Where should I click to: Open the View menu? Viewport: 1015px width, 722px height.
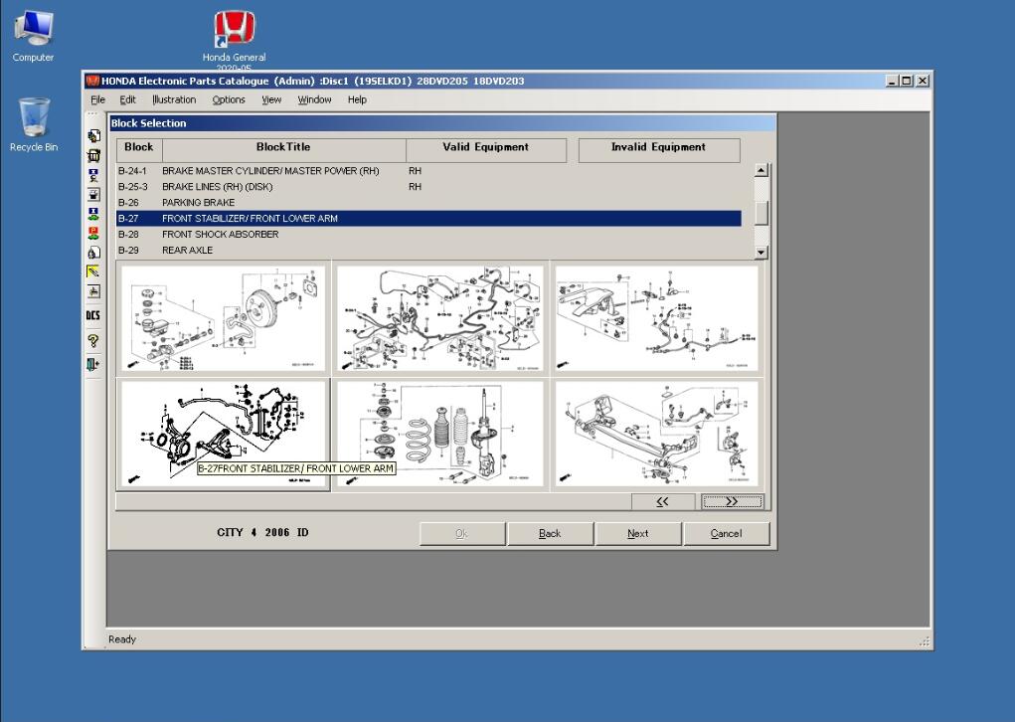click(271, 99)
